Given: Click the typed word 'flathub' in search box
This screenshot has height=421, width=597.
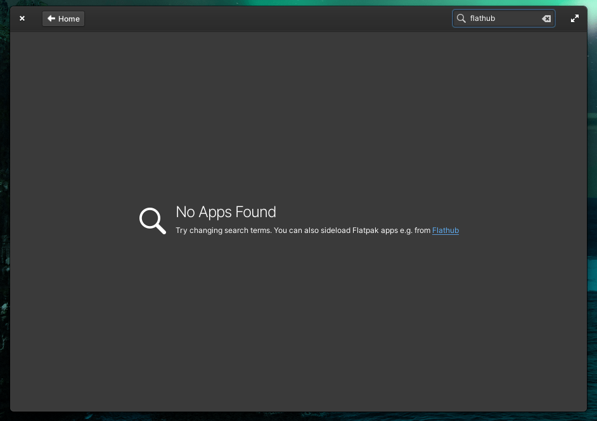Looking at the screenshot, I should pyautogui.click(x=482, y=19).
